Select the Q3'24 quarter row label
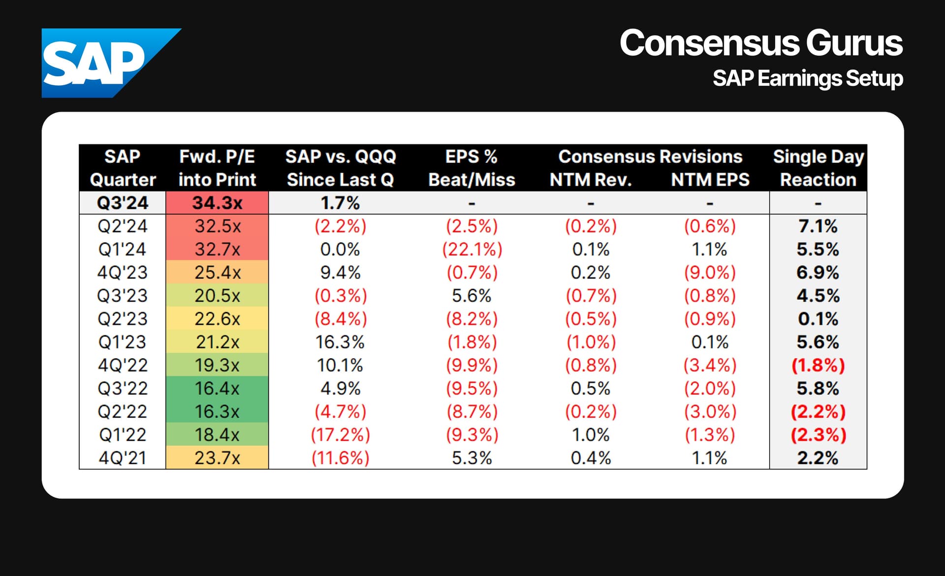Screen dimensions: 945x576 point(123,203)
